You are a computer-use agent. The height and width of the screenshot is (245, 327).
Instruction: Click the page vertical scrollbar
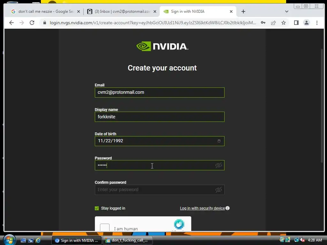point(322,105)
